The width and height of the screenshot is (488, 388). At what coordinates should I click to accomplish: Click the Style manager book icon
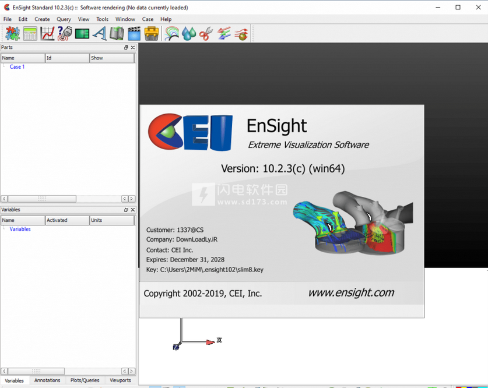point(117,34)
